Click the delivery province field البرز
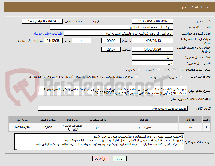The height and width of the screenshot is (166, 215). 153,57
